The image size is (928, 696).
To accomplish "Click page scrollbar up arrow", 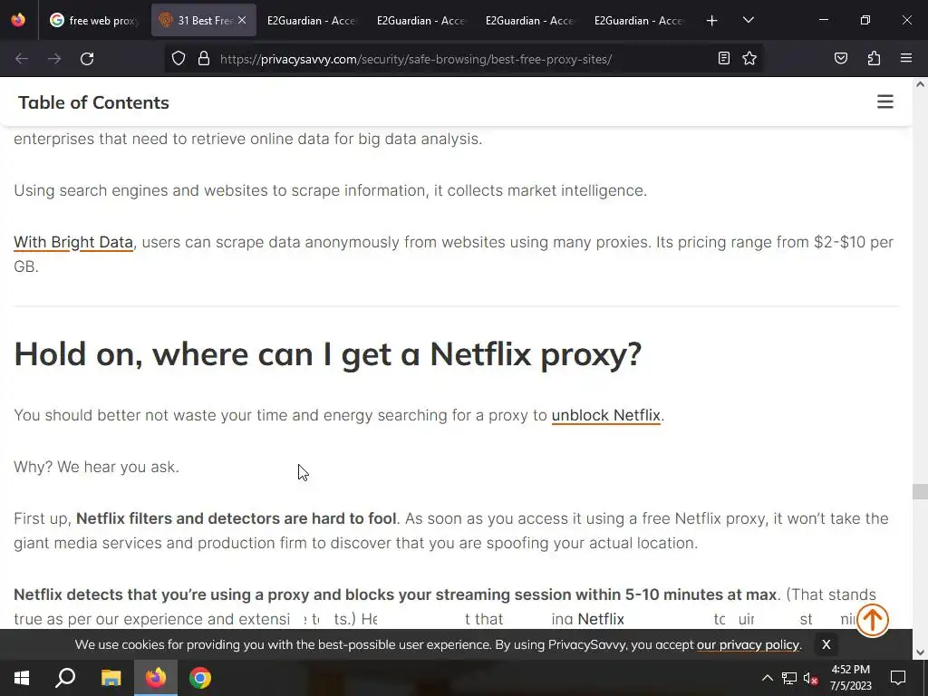I will point(921,84).
